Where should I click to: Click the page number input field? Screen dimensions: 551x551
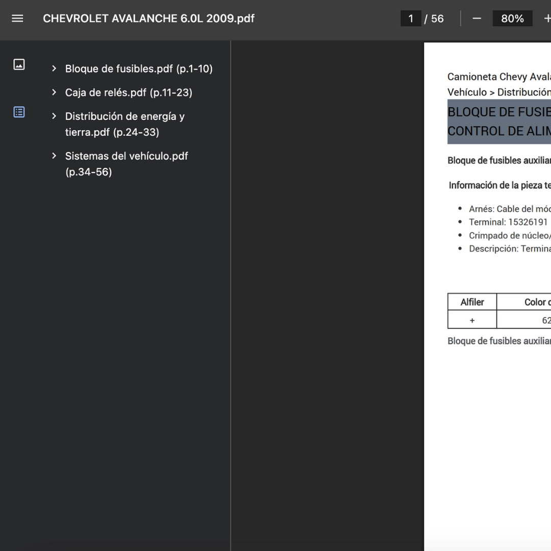411,18
